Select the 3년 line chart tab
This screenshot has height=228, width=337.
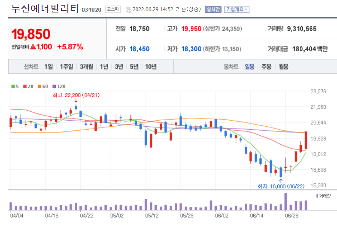pyautogui.click(x=119, y=67)
